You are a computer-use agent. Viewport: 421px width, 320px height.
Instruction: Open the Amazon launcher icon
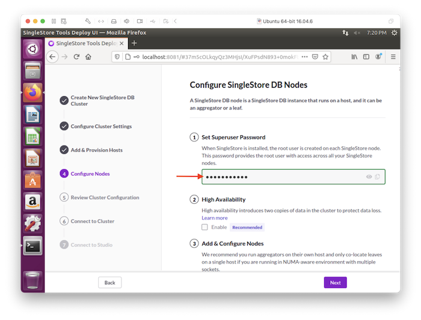[32, 202]
